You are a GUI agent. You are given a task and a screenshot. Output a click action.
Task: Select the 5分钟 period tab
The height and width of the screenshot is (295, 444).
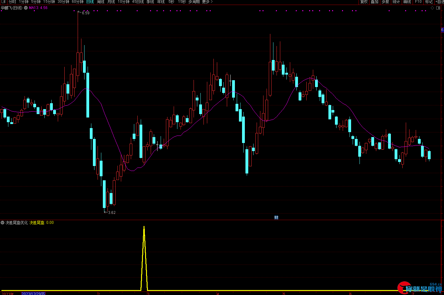(x=36, y=2)
